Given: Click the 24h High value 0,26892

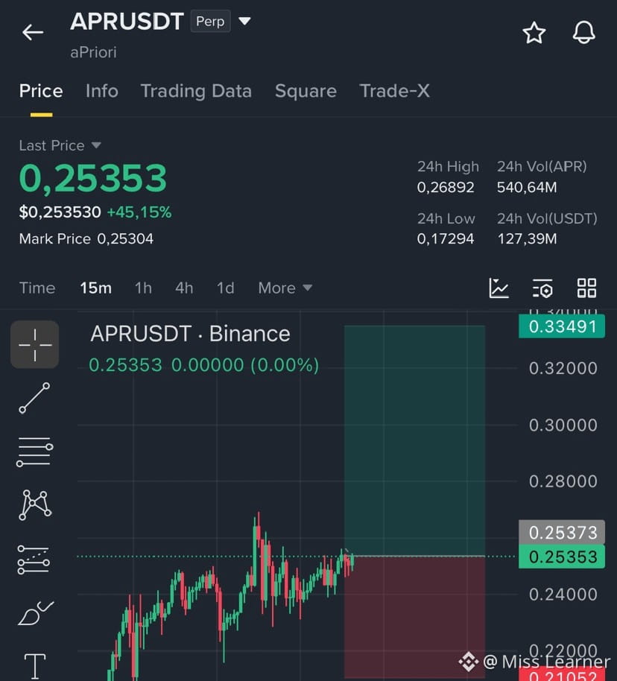Looking at the screenshot, I should (x=446, y=187).
